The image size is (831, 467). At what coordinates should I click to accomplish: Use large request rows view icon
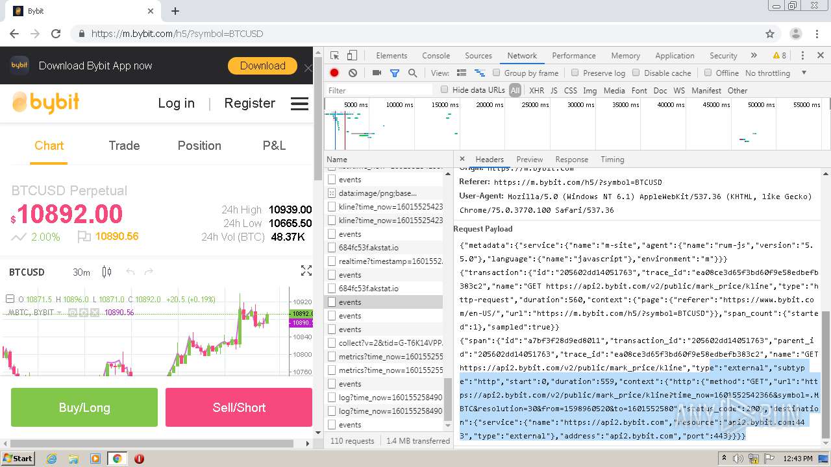462,73
